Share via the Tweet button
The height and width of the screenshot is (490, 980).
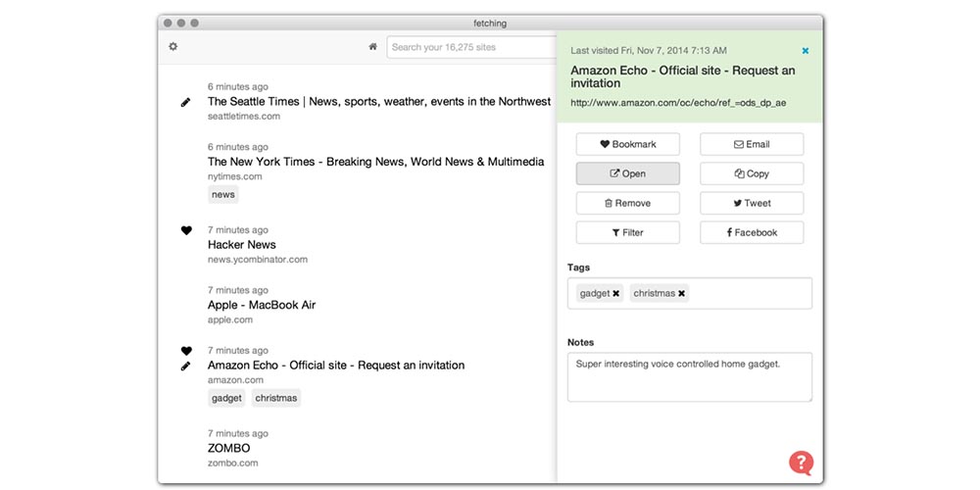click(x=752, y=203)
